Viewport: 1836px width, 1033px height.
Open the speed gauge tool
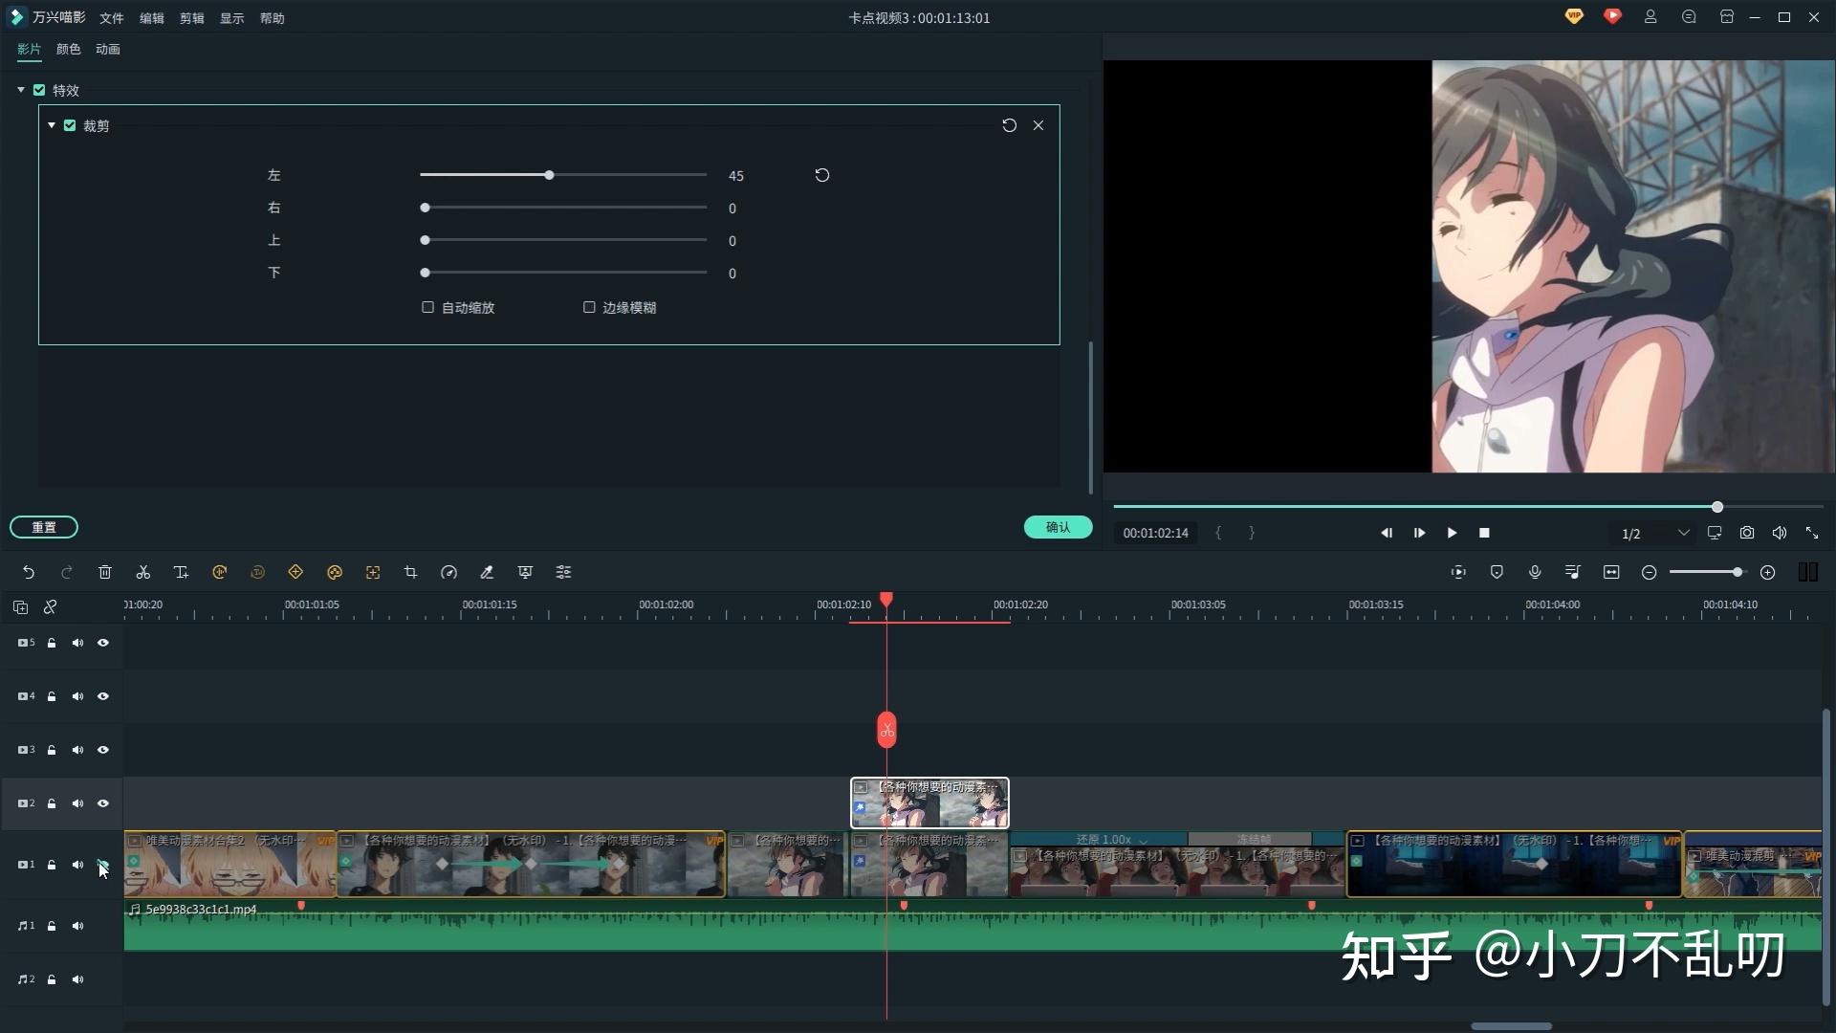click(x=448, y=572)
